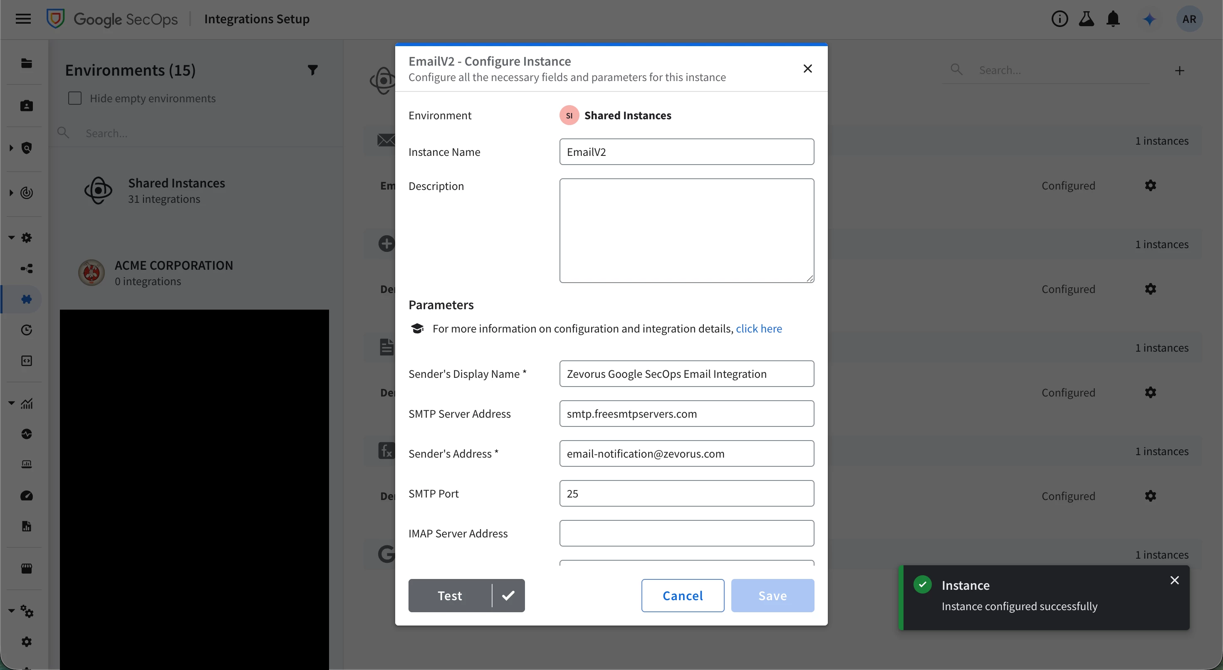Viewport: 1223px width, 670px height.
Task: Select ACME CORPORATION environment
Action: [195, 273]
